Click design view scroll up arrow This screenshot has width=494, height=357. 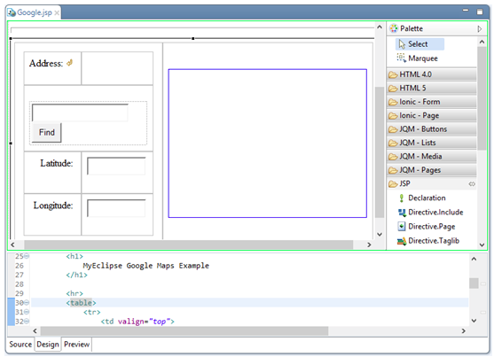(380, 27)
